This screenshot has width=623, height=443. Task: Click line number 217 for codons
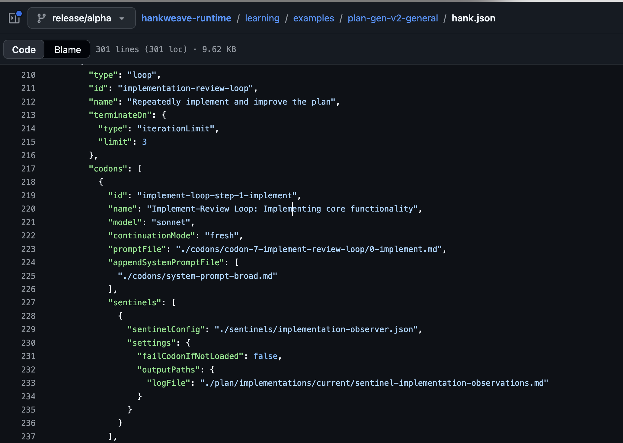28,169
